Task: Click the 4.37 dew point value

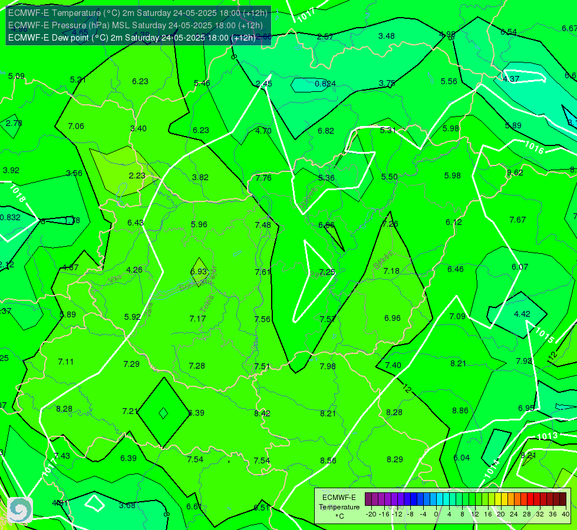Action: tap(511, 79)
